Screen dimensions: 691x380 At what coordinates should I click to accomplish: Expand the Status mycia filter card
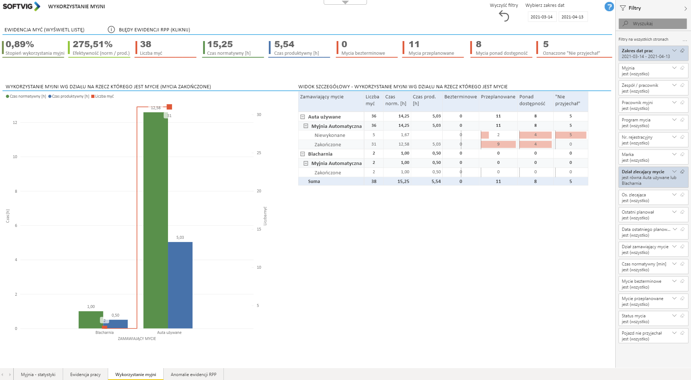click(x=674, y=316)
